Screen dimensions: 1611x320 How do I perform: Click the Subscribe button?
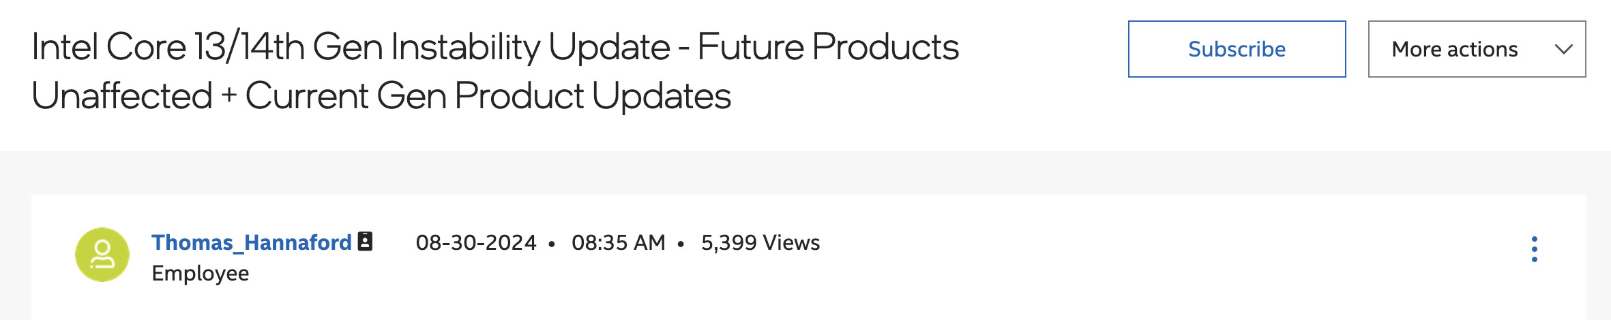point(1237,49)
